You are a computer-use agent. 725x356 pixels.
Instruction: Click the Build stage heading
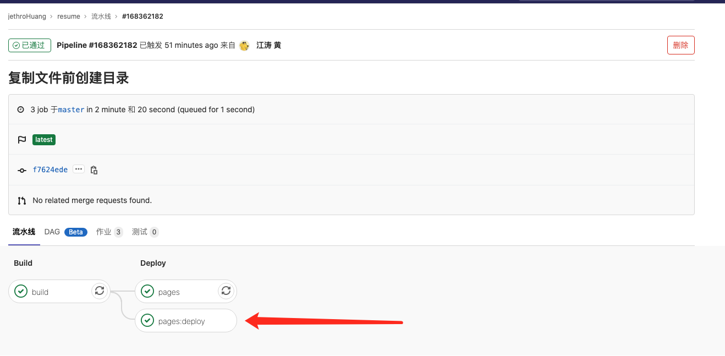(x=23, y=263)
